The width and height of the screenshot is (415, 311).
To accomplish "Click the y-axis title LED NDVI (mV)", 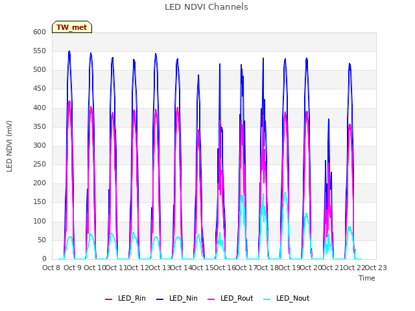I will click(x=9, y=146).
